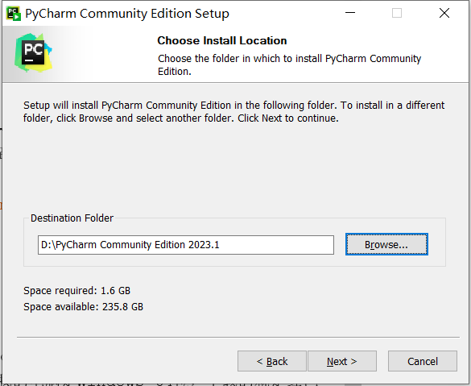Click the large PyCharm PC logo

tap(33, 53)
